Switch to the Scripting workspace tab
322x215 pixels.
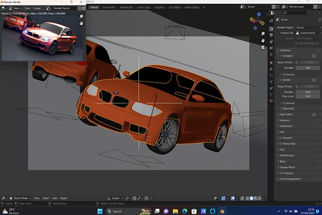[159, 7]
